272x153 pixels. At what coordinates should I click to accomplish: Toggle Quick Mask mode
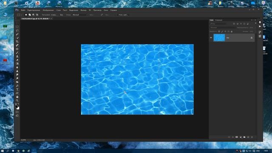(x=17, y=112)
